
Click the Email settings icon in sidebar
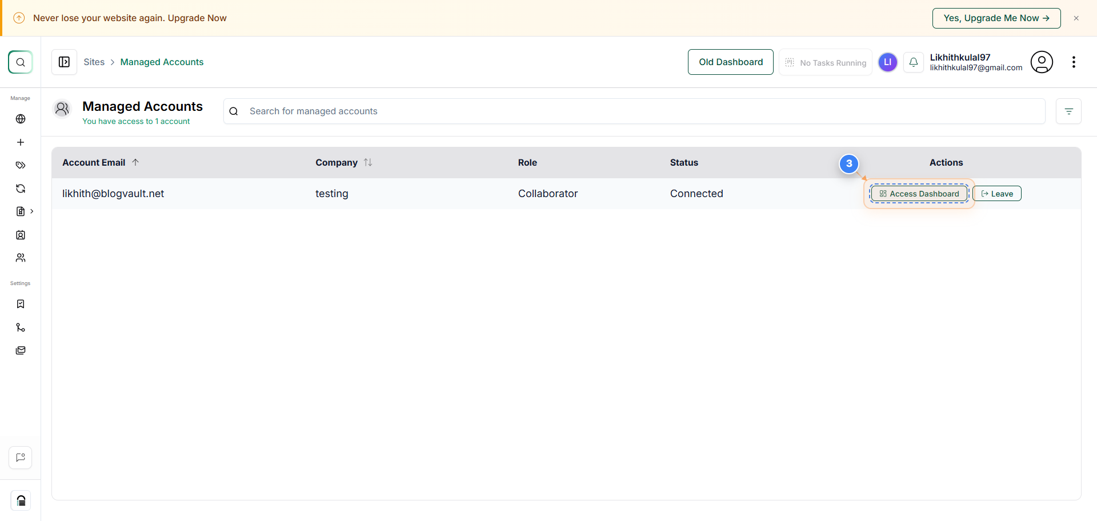click(x=21, y=350)
